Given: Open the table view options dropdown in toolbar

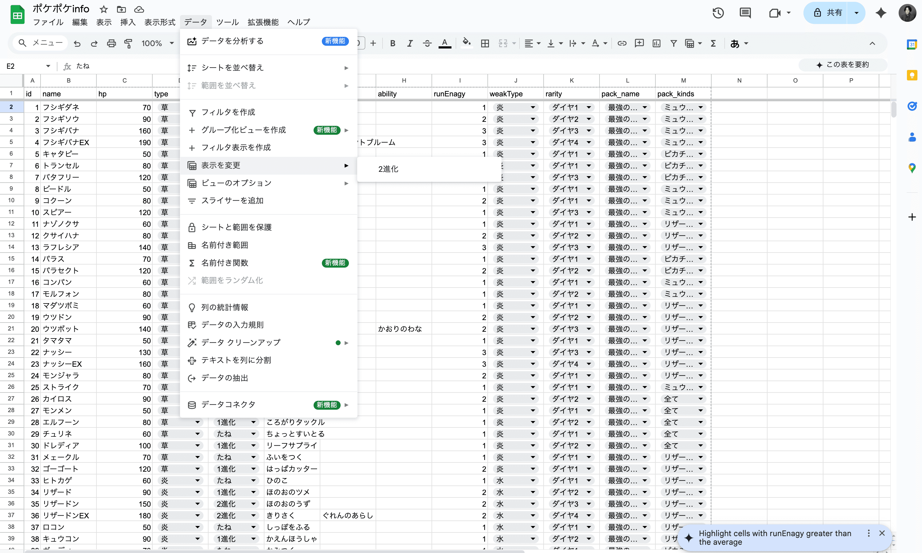Looking at the screenshot, I should tap(693, 44).
